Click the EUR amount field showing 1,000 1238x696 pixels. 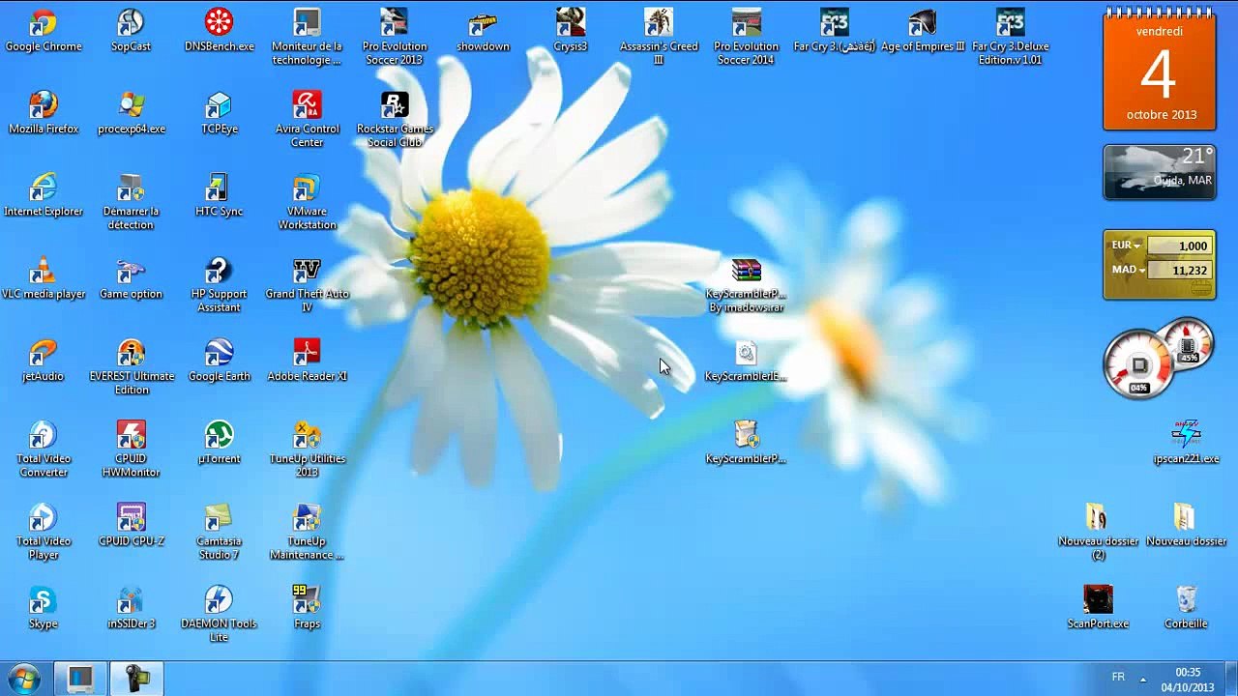pos(1179,246)
